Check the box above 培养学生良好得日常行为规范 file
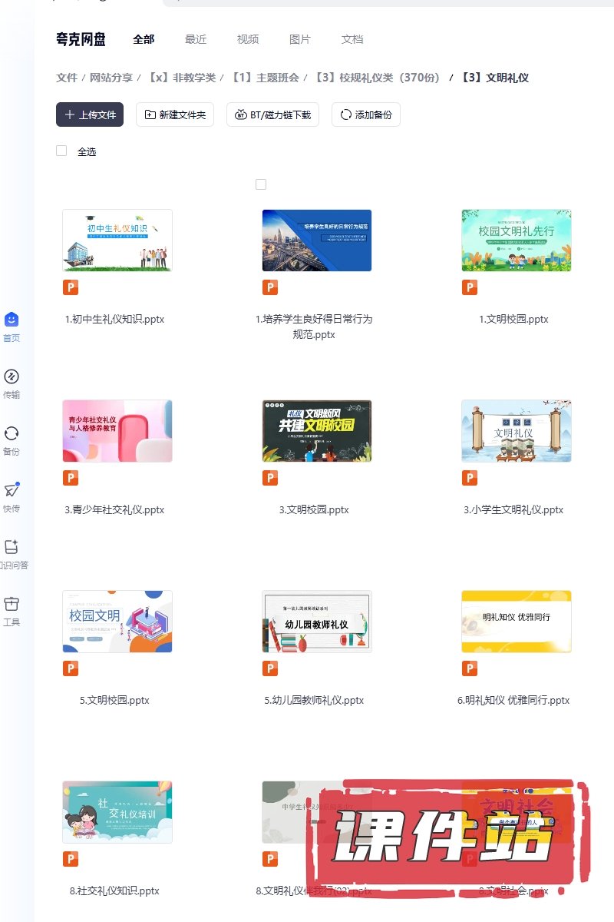This screenshot has height=922, width=614. [x=261, y=184]
